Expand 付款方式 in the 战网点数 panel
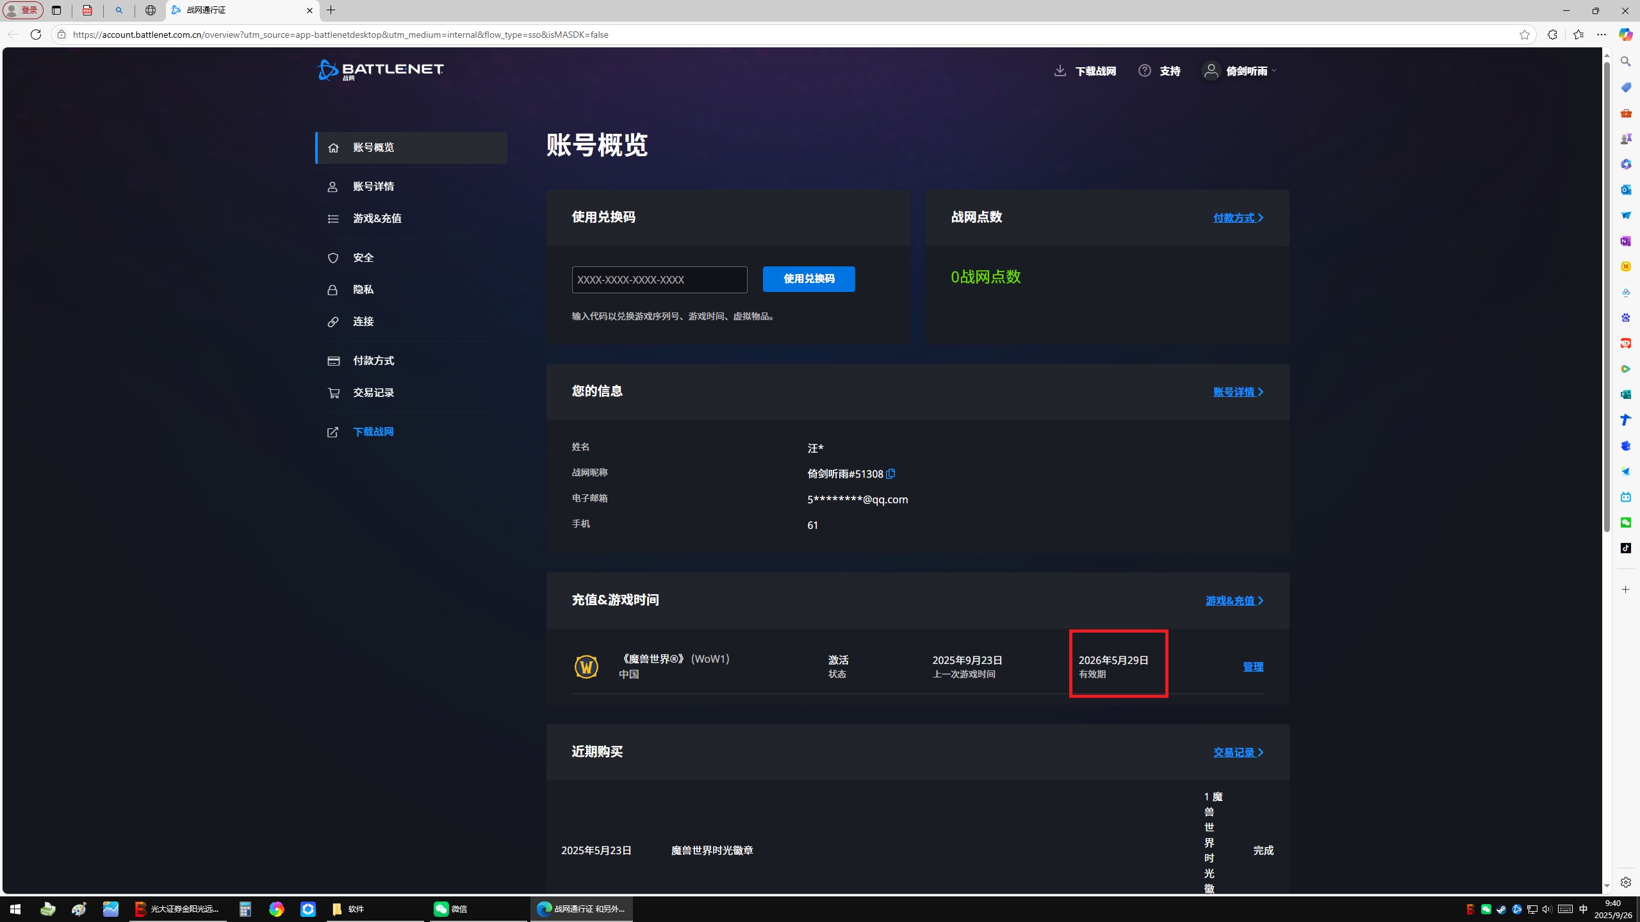The height and width of the screenshot is (922, 1640). pyautogui.click(x=1236, y=218)
